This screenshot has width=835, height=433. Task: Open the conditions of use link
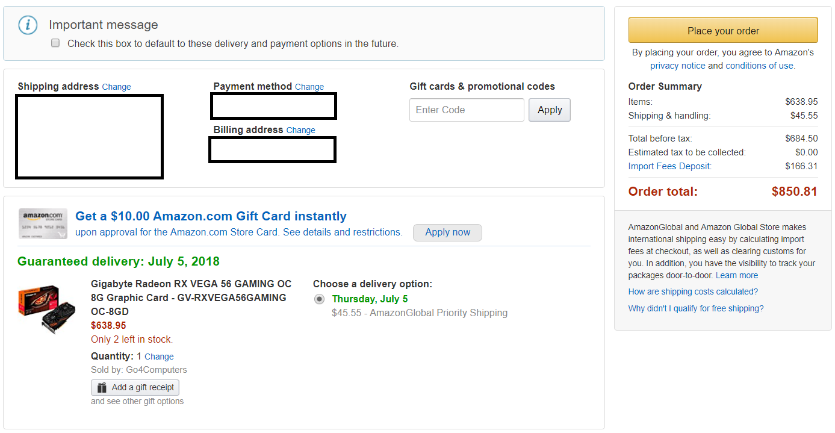[759, 66]
